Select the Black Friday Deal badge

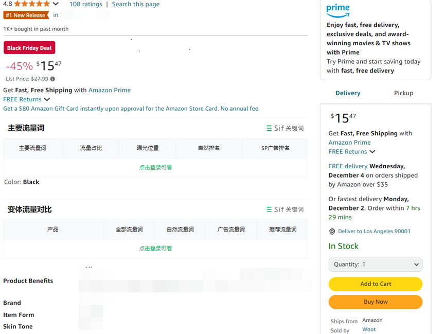tap(29, 48)
